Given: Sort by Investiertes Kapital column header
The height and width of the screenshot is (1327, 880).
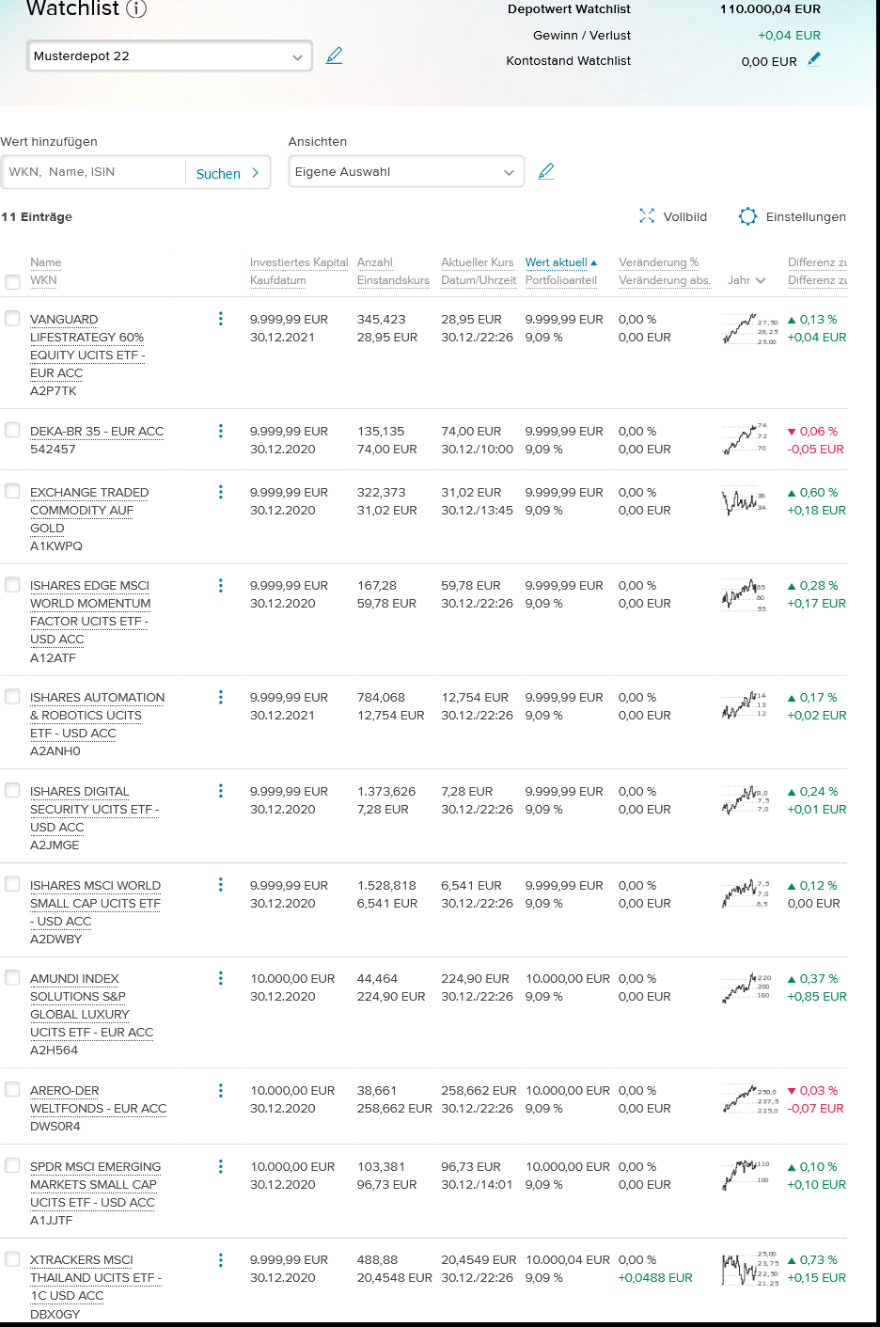Looking at the screenshot, I should pyautogui.click(x=299, y=262).
